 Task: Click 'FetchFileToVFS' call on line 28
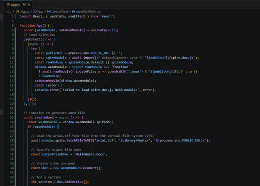tap(80, 141)
